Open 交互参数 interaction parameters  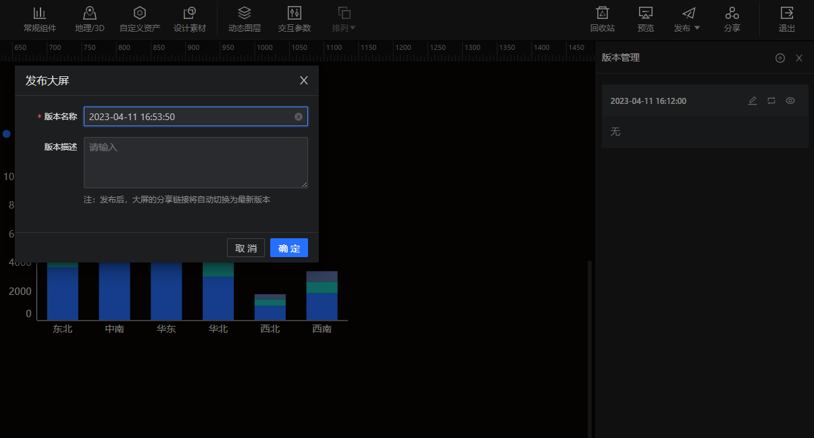click(295, 19)
